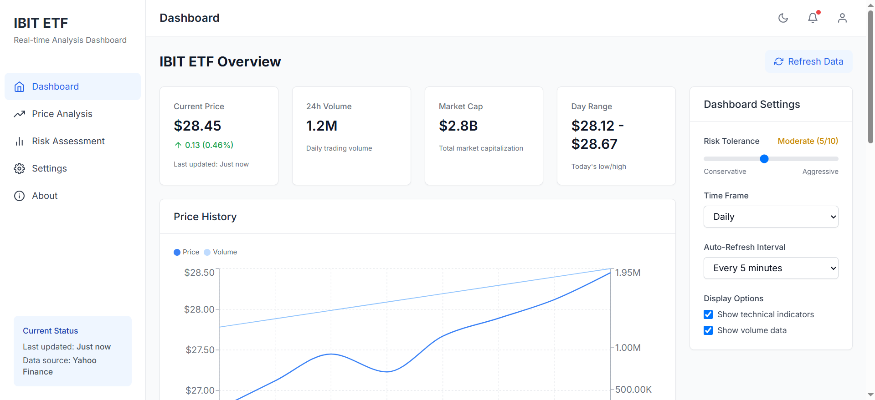Uncheck Show technical indicators
The height and width of the screenshot is (400, 875).
coord(708,314)
